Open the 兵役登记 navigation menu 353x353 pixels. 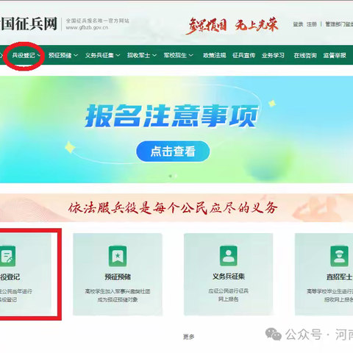[24, 55]
